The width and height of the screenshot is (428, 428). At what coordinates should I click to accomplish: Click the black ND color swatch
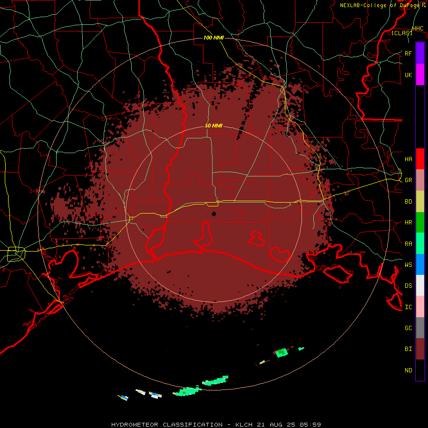point(420,370)
